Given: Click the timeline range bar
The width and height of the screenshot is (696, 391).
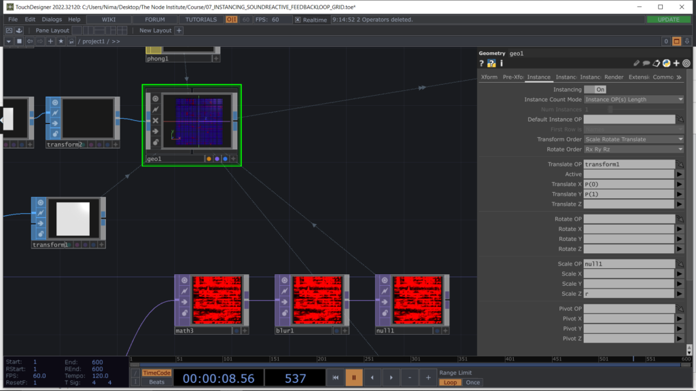Looking at the screenshot, I should [410, 365].
